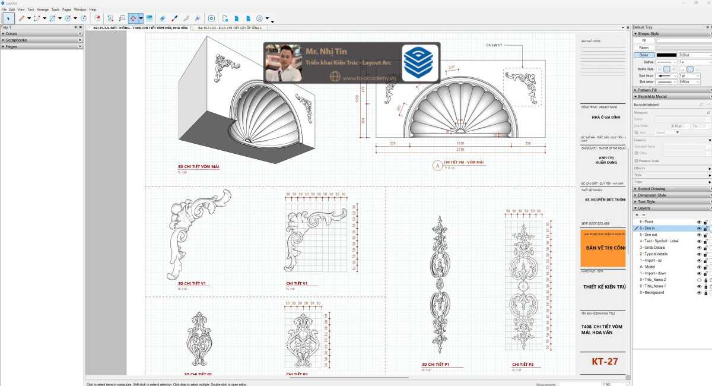Show the 0 - Title_Name 2 layer

pos(699,280)
